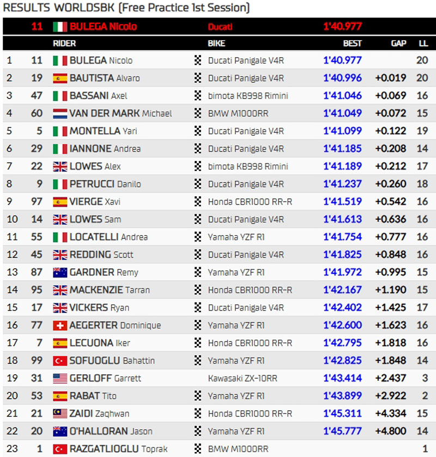
Task: Click the Netherlands flag beside Van der Mark
Action: click(x=60, y=114)
